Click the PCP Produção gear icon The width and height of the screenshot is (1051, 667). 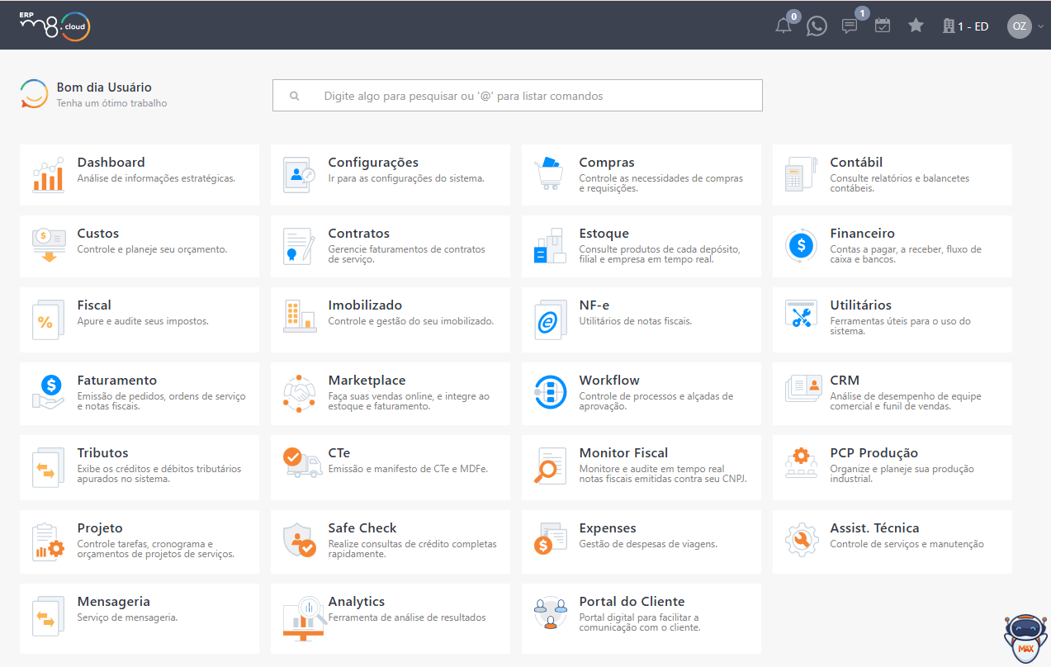click(799, 465)
